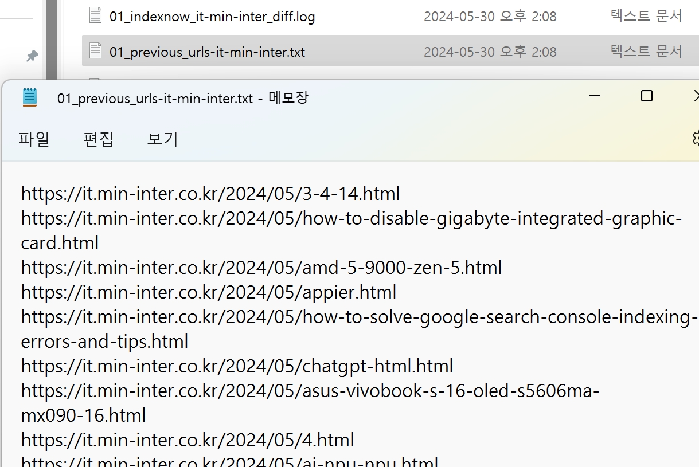Click the Notepad window title text

(183, 98)
